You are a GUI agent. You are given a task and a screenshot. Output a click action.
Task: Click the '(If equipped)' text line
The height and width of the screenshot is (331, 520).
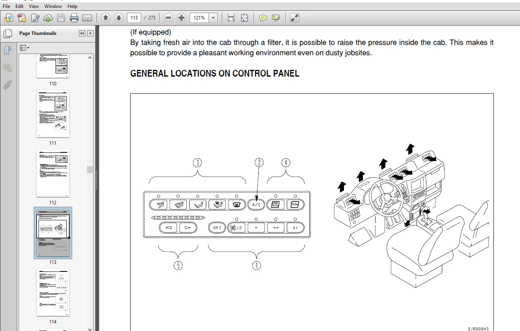pyautogui.click(x=151, y=32)
